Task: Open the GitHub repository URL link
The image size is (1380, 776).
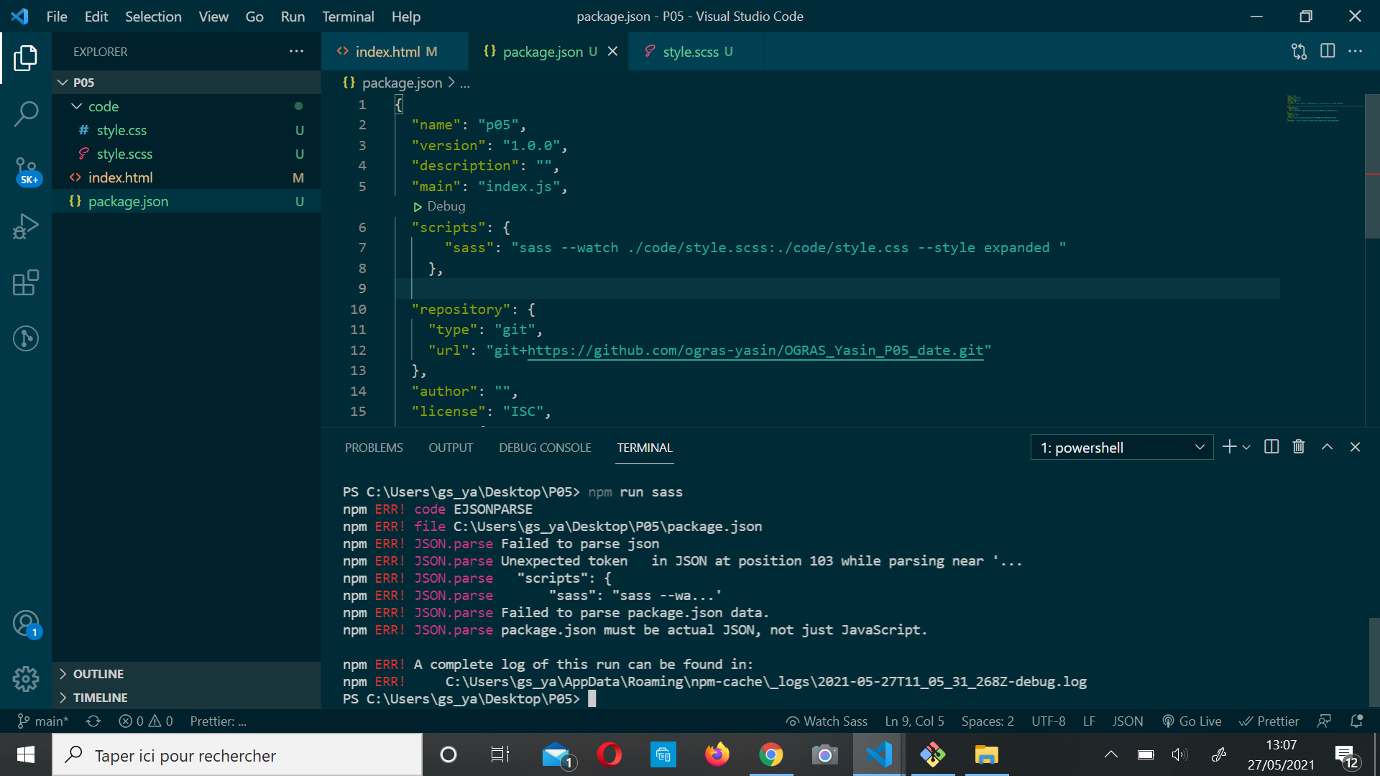Action: 755,351
